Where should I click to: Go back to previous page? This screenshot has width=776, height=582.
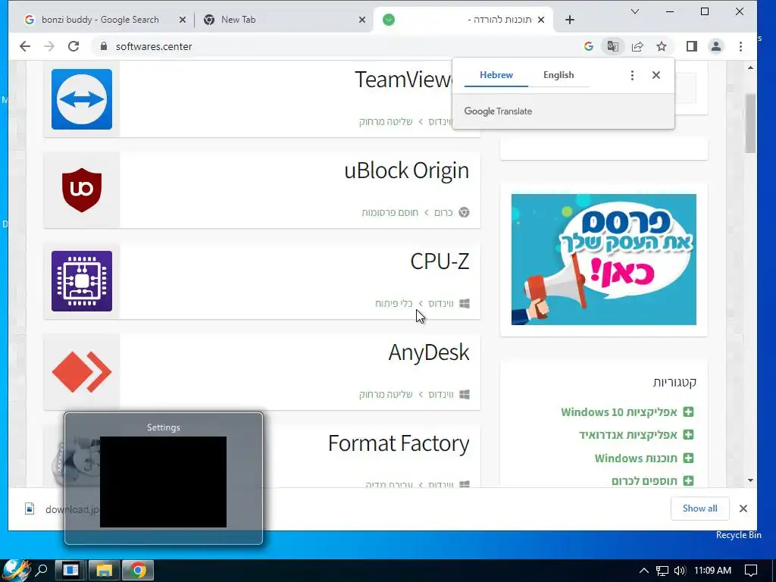pyautogui.click(x=25, y=46)
